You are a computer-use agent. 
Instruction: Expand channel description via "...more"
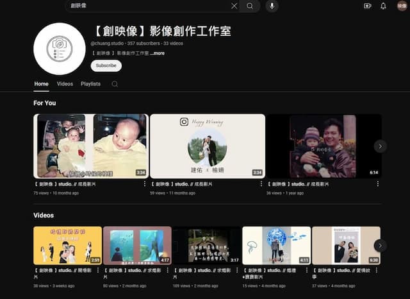(157, 53)
